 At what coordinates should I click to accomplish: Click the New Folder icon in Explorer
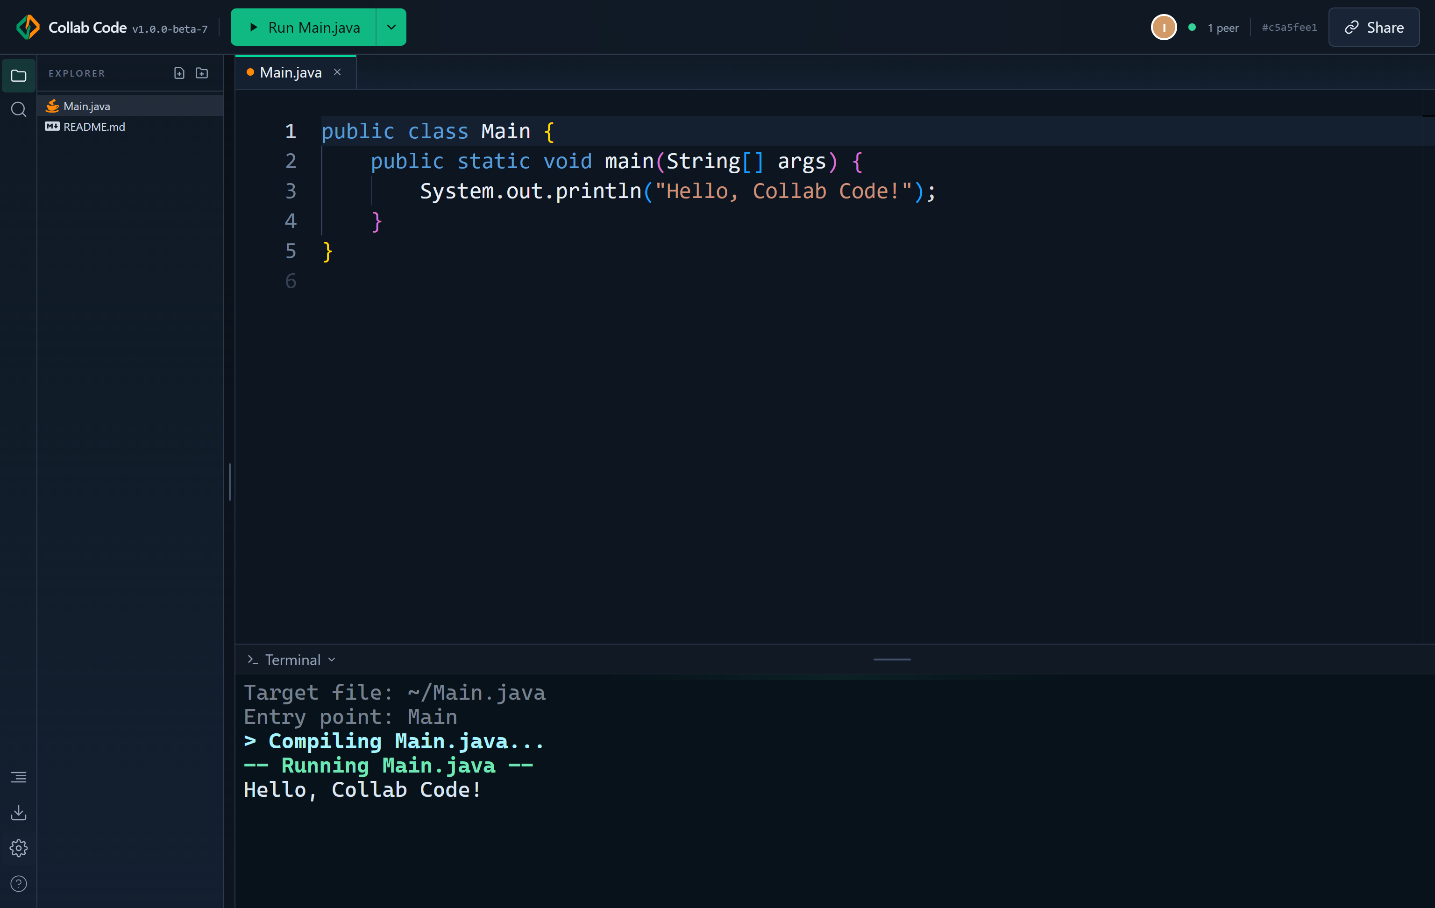point(202,73)
